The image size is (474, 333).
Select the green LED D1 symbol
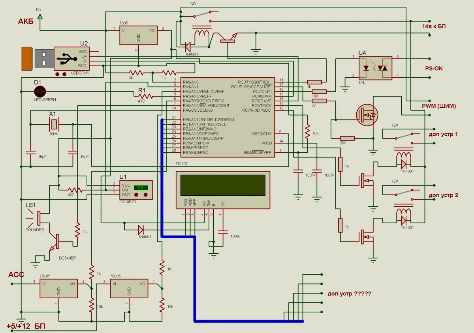pyautogui.click(x=39, y=91)
